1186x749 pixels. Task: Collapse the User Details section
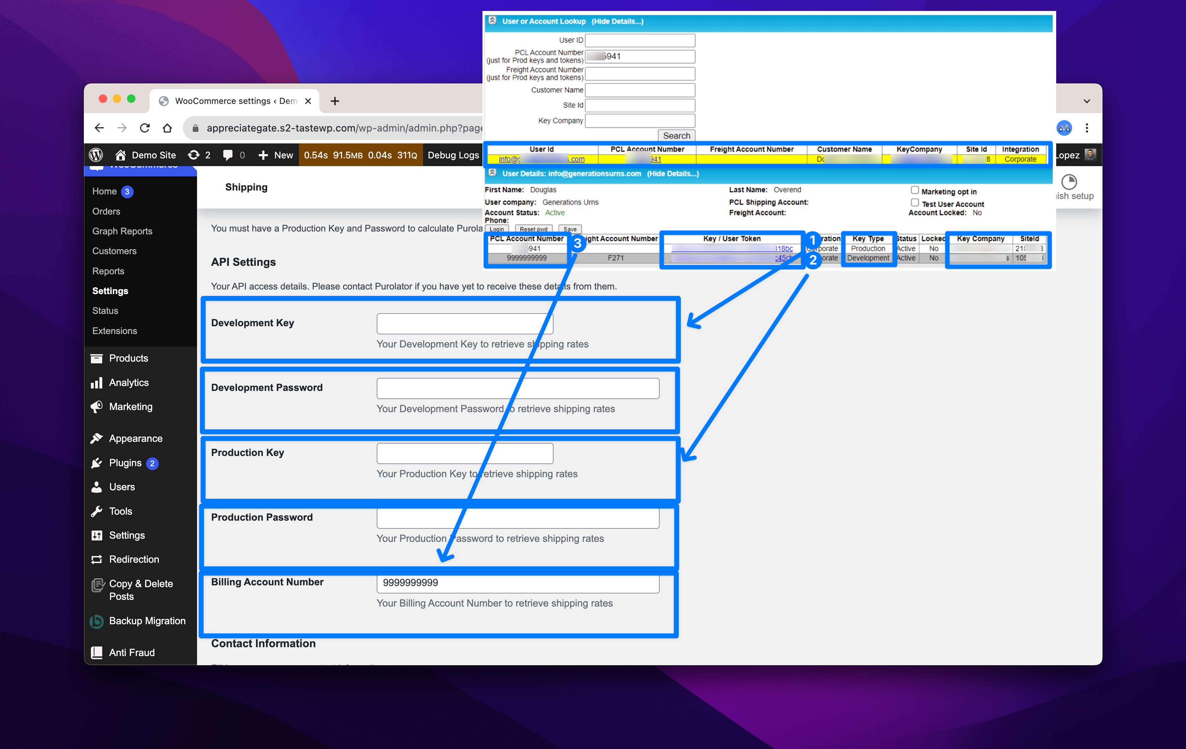492,173
